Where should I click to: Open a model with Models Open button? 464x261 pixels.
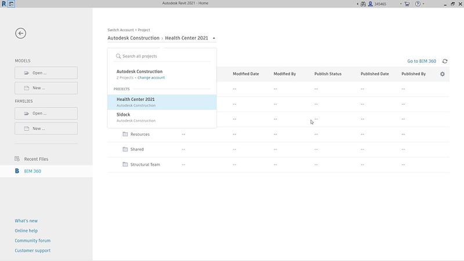46,73
